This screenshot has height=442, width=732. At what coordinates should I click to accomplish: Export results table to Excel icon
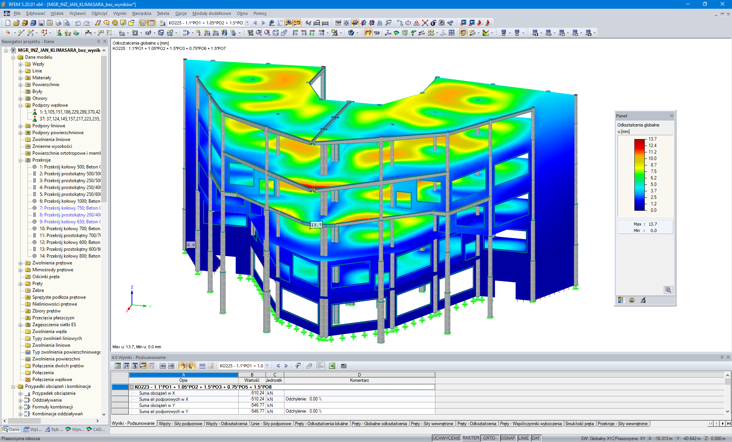(332, 366)
